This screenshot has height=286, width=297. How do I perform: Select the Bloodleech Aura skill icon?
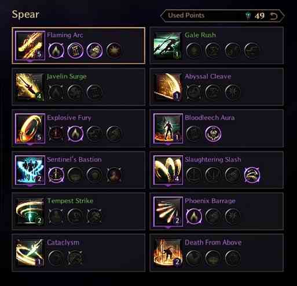pyautogui.click(x=168, y=128)
